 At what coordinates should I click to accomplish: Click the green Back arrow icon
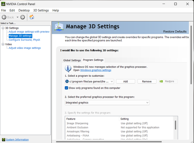click(4, 17)
